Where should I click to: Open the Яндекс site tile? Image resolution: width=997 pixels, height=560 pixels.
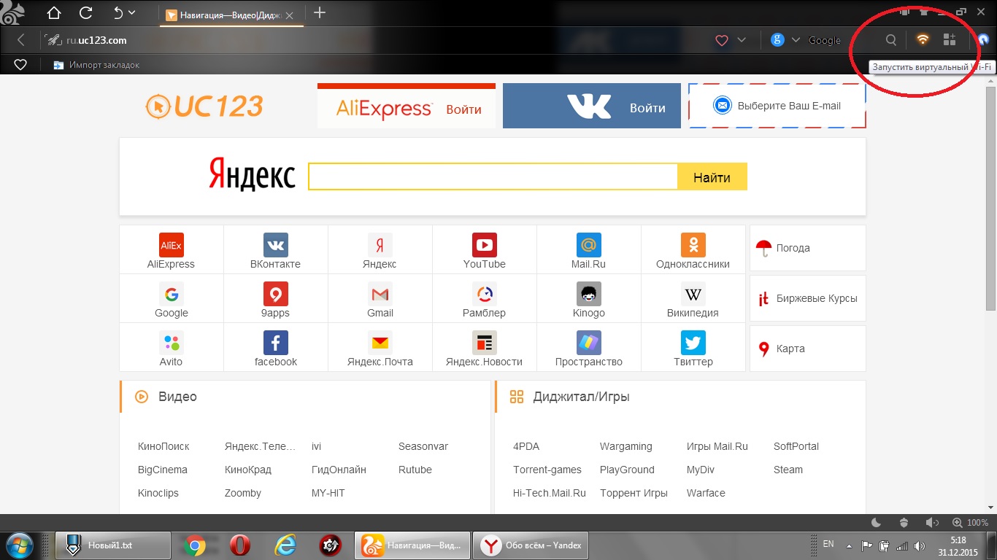click(x=380, y=250)
